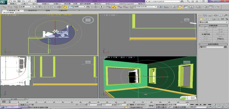Open the 渲染(R) menu
The width and height of the screenshot is (229, 109).
[98, 4]
